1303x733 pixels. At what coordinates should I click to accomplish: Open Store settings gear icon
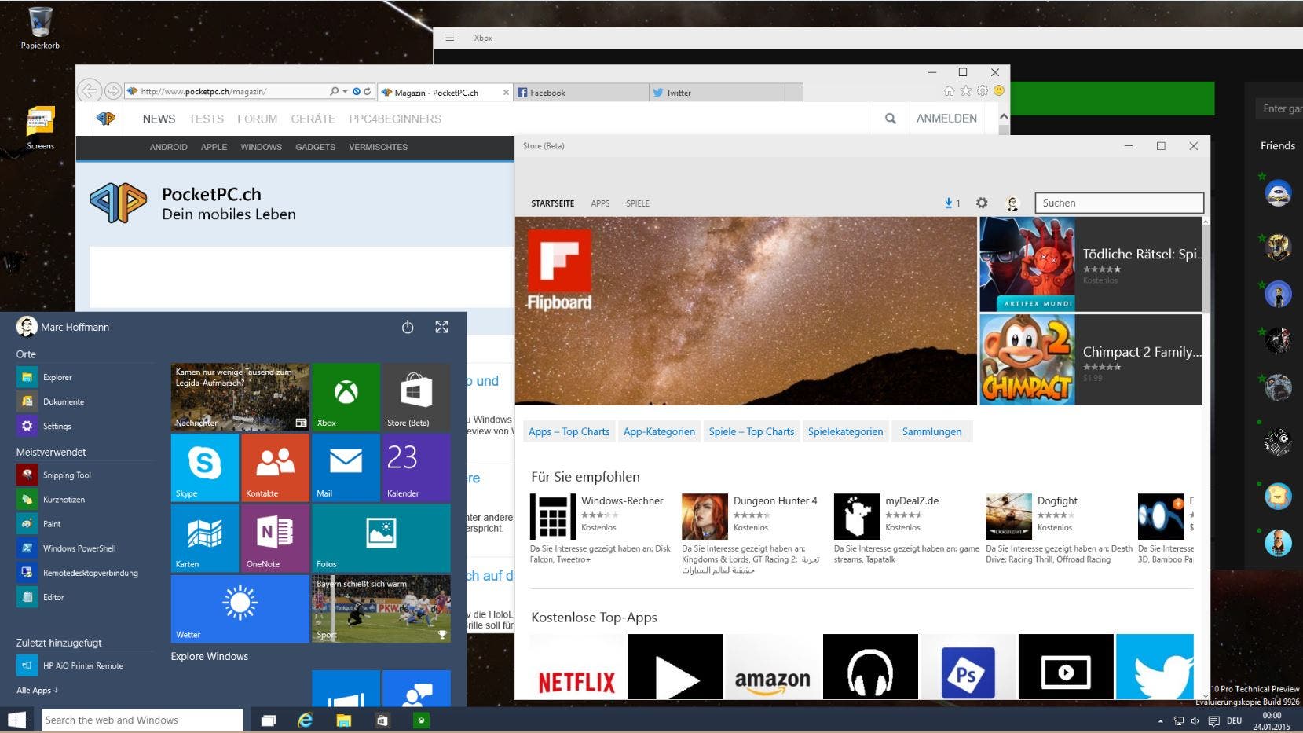pyautogui.click(x=982, y=203)
